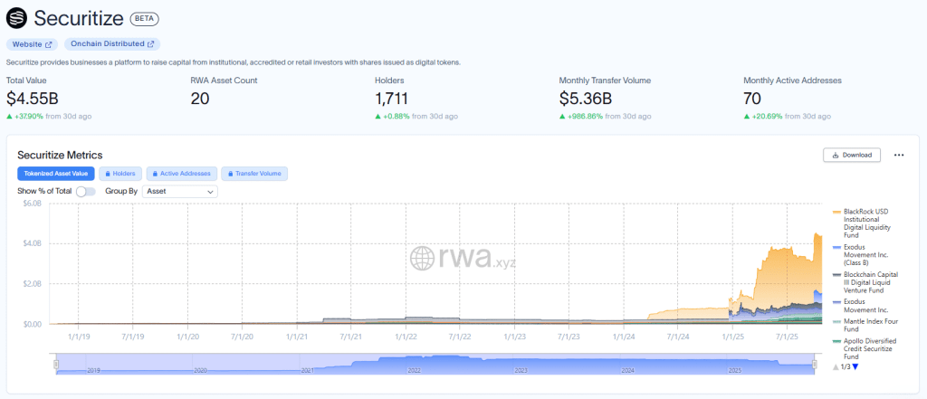Viewport: 927px width, 399px height.
Task: Toggle the Show % of Total switch
Action: click(x=86, y=192)
